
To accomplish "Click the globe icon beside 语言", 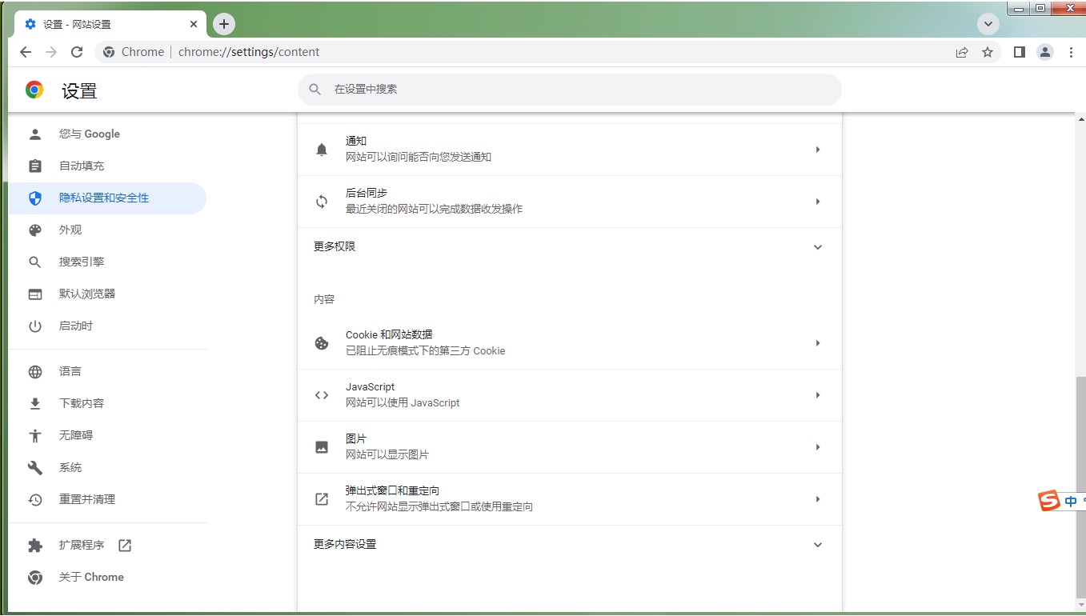I will click(34, 372).
